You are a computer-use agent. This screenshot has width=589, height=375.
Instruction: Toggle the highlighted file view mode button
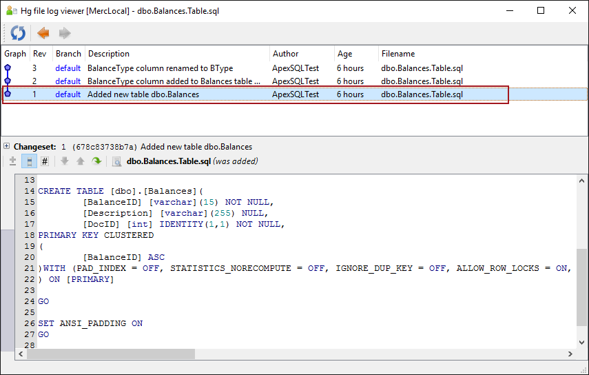point(28,161)
